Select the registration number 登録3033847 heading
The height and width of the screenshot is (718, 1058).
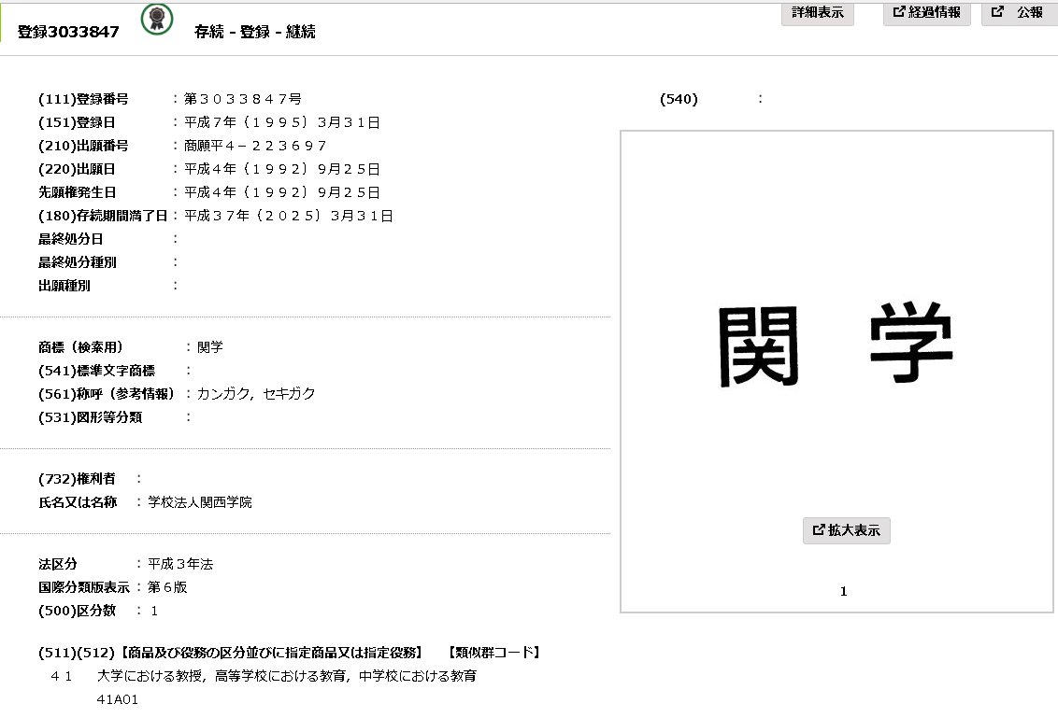tap(65, 31)
